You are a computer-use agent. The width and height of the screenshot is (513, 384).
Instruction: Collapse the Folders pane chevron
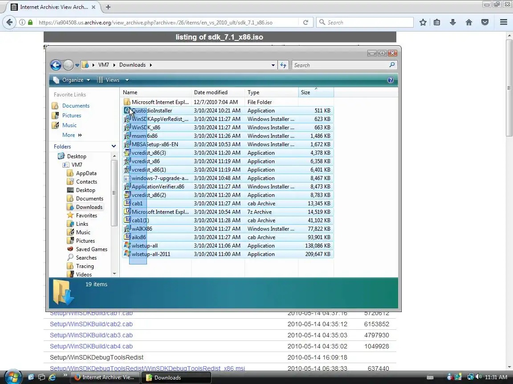(114, 146)
